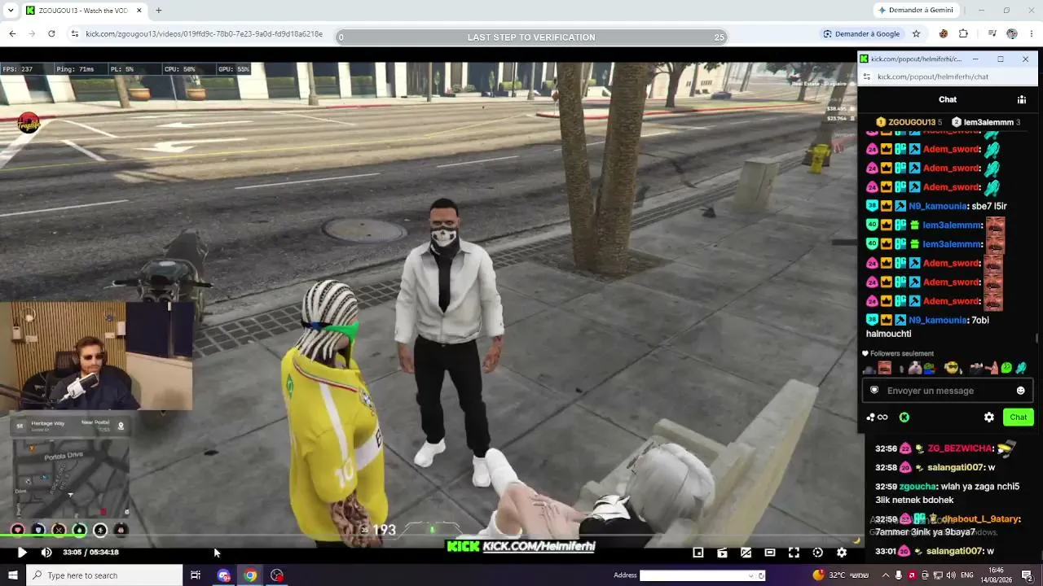Click the 32:56 timestamp in VOD chat
The height and width of the screenshot is (586, 1043).
(886, 448)
